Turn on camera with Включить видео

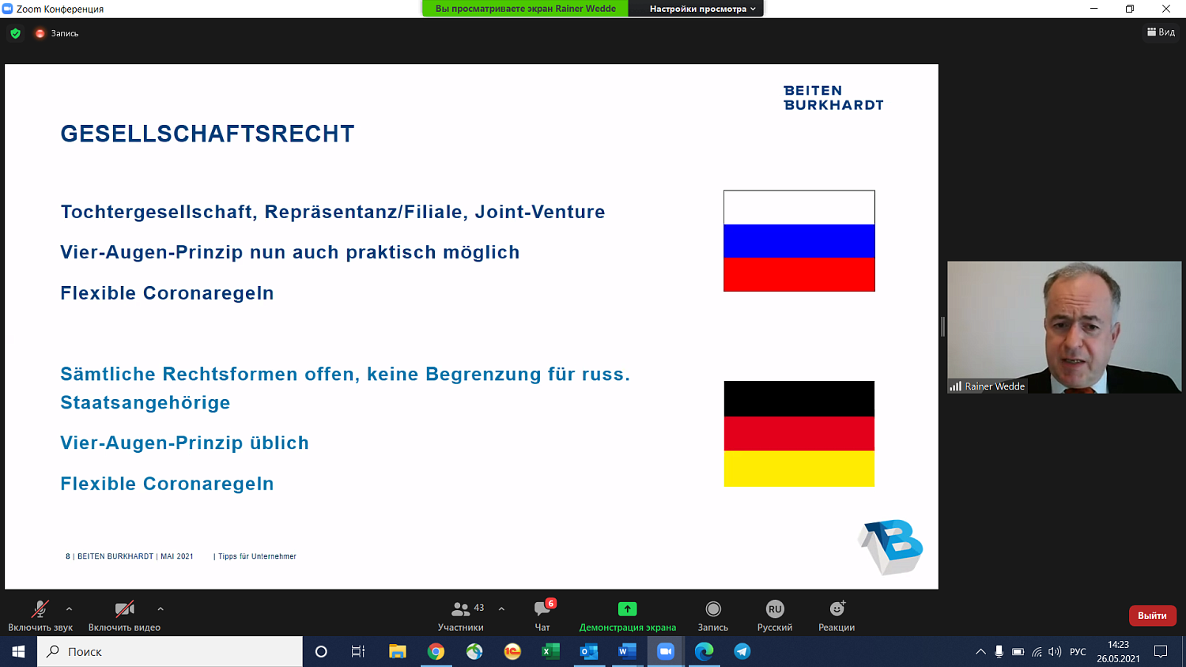point(124,615)
